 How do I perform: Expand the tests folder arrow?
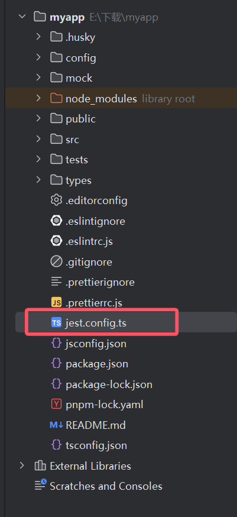coord(38,159)
